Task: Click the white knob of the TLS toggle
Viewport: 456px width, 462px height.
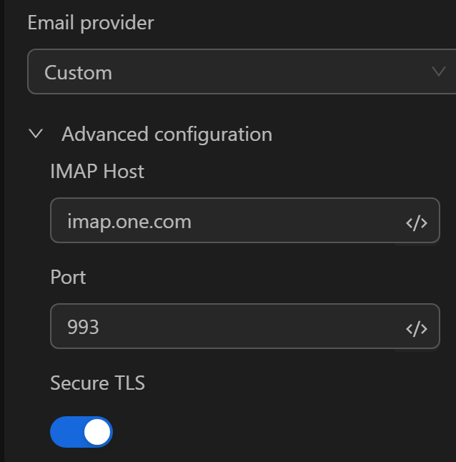Action: click(x=97, y=432)
